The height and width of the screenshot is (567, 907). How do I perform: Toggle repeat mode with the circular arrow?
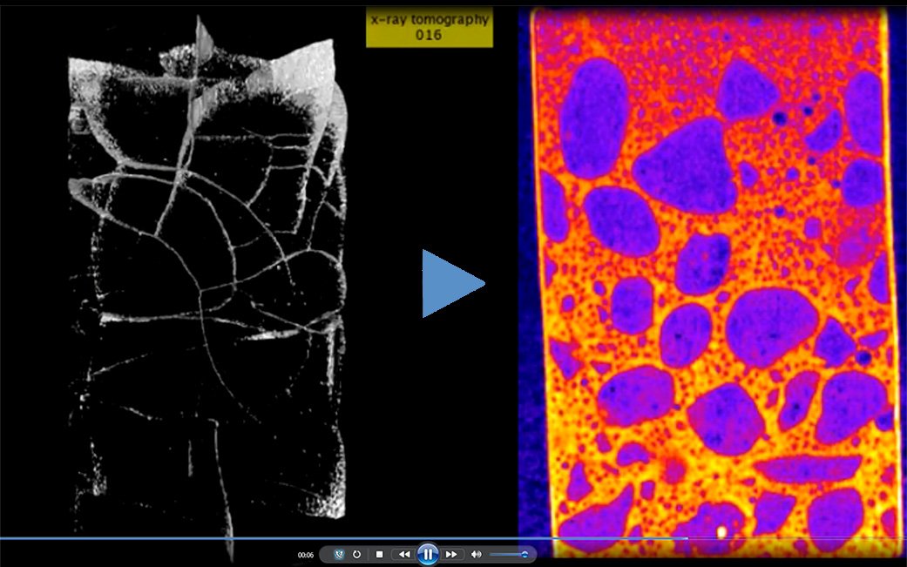357,554
